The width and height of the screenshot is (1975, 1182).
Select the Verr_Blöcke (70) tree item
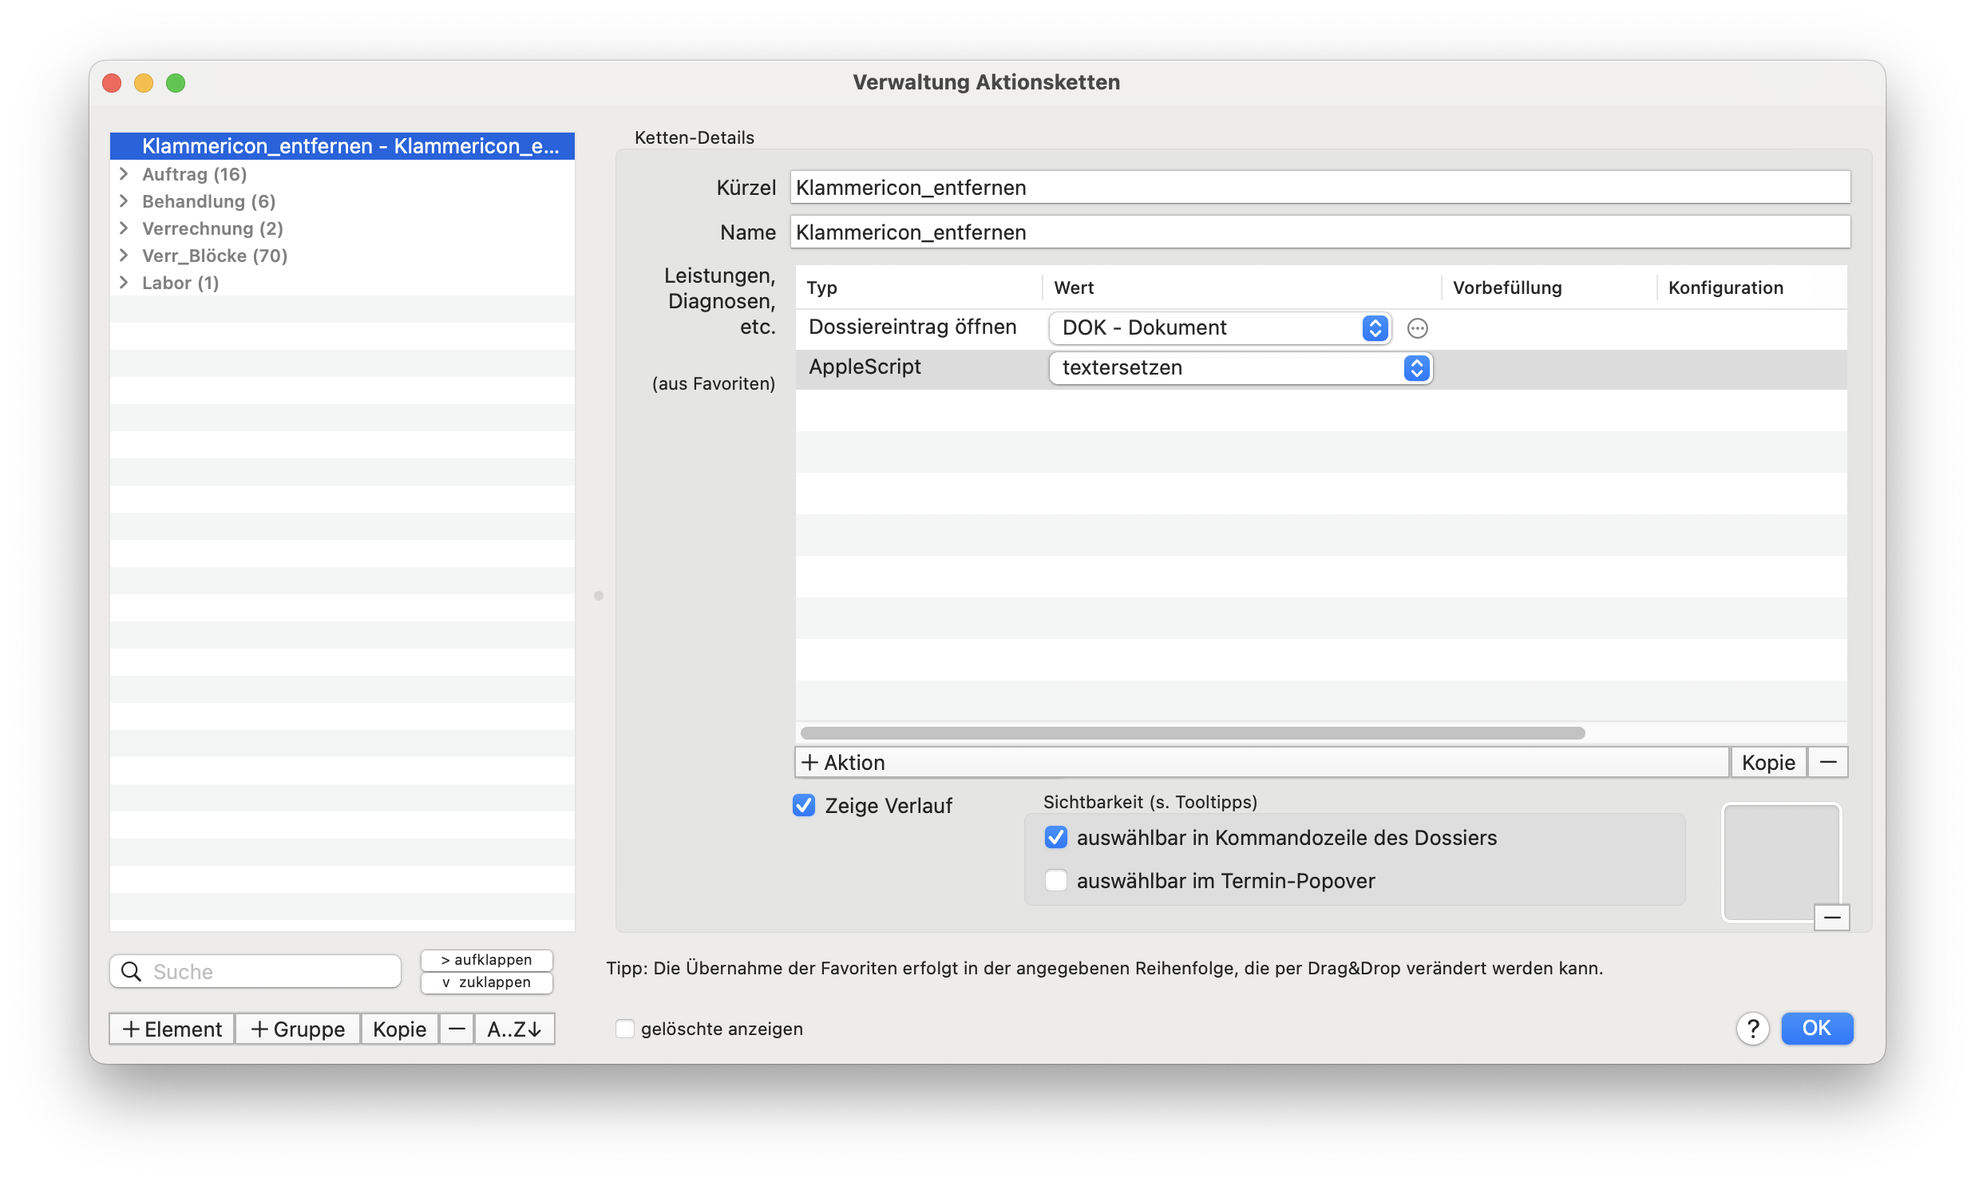[215, 256]
